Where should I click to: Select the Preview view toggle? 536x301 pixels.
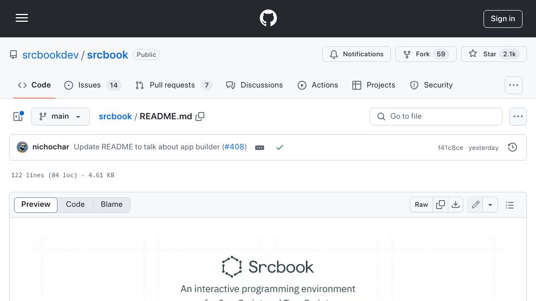(36, 205)
